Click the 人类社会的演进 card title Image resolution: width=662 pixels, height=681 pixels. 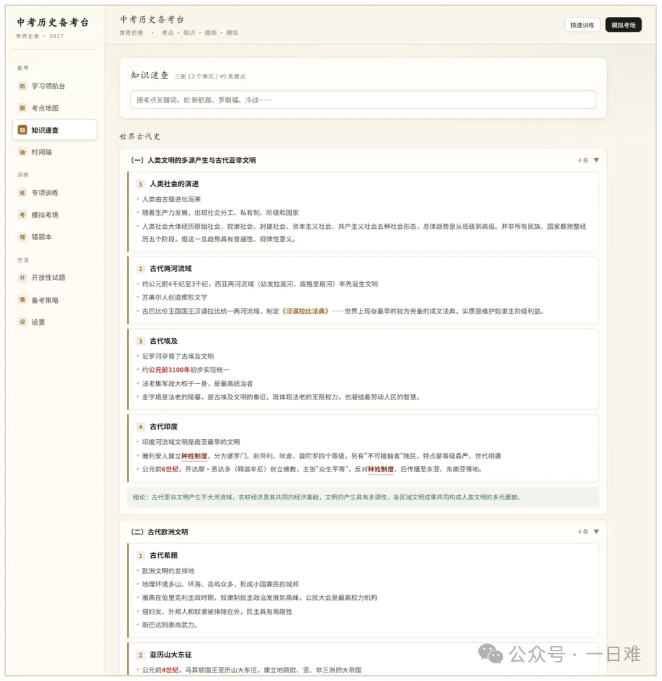174,184
